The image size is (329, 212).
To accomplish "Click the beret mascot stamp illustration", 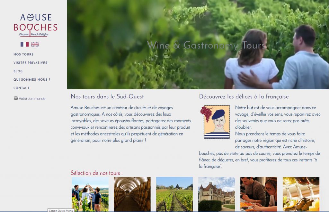I will click(x=217, y=122).
